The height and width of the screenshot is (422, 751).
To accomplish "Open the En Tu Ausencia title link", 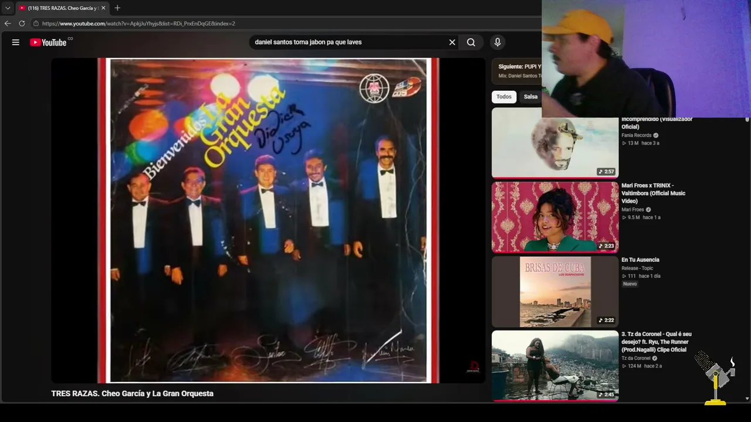I will [640, 260].
